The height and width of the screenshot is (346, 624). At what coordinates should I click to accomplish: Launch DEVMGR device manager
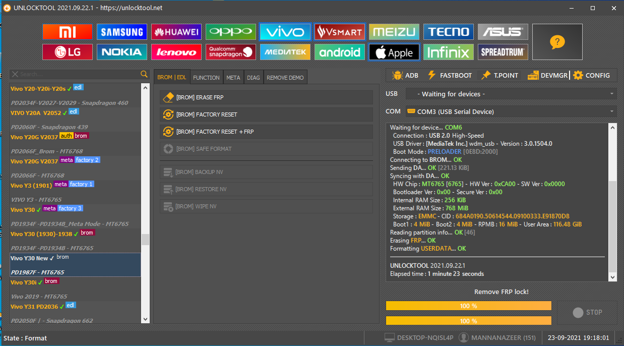click(x=548, y=75)
